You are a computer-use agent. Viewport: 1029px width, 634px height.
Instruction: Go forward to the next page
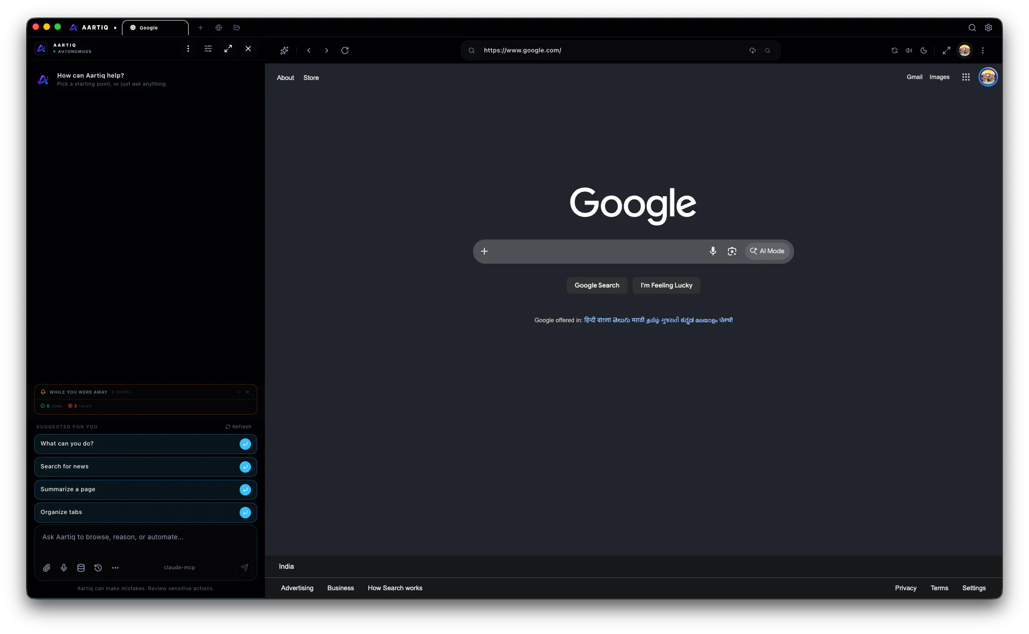[x=326, y=50]
